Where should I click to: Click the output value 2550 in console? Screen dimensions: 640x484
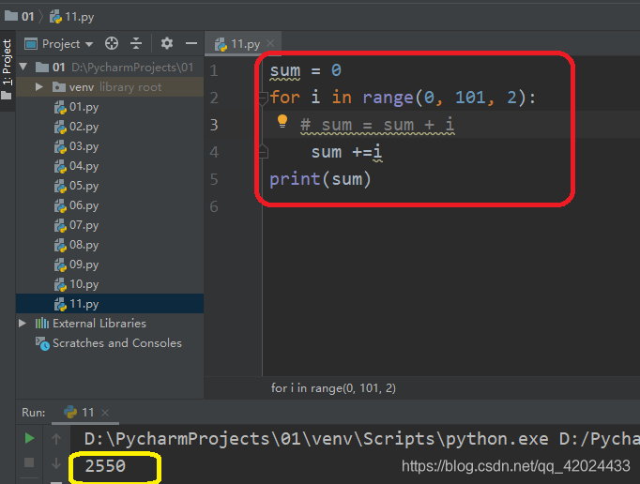(x=105, y=466)
